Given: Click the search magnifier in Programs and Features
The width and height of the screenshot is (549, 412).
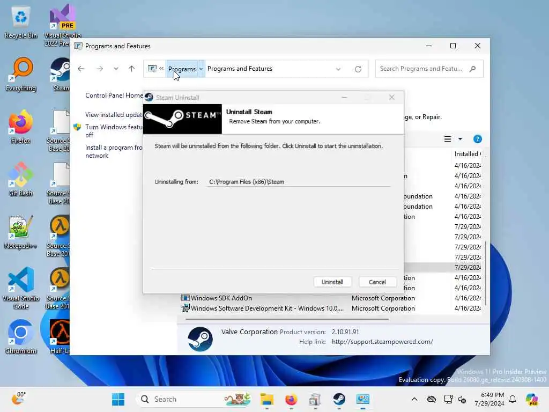Looking at the screenshot, I should point(473,69).
